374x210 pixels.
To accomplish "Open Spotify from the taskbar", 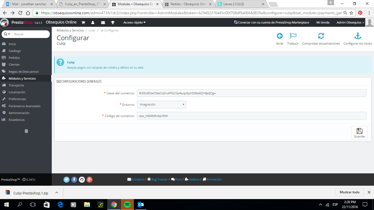I will (x=127, y=205).
